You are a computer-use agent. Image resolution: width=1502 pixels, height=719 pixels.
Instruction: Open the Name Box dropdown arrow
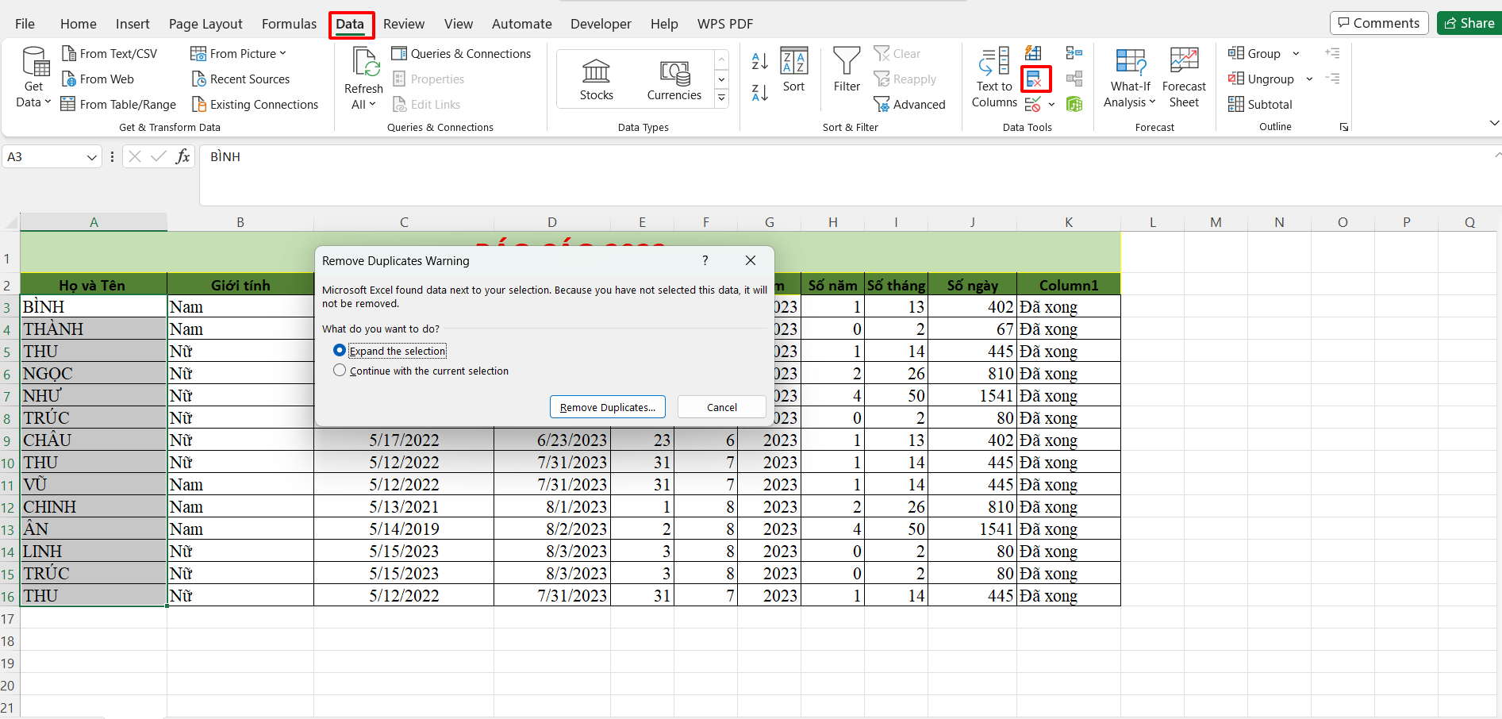point(91,157)
